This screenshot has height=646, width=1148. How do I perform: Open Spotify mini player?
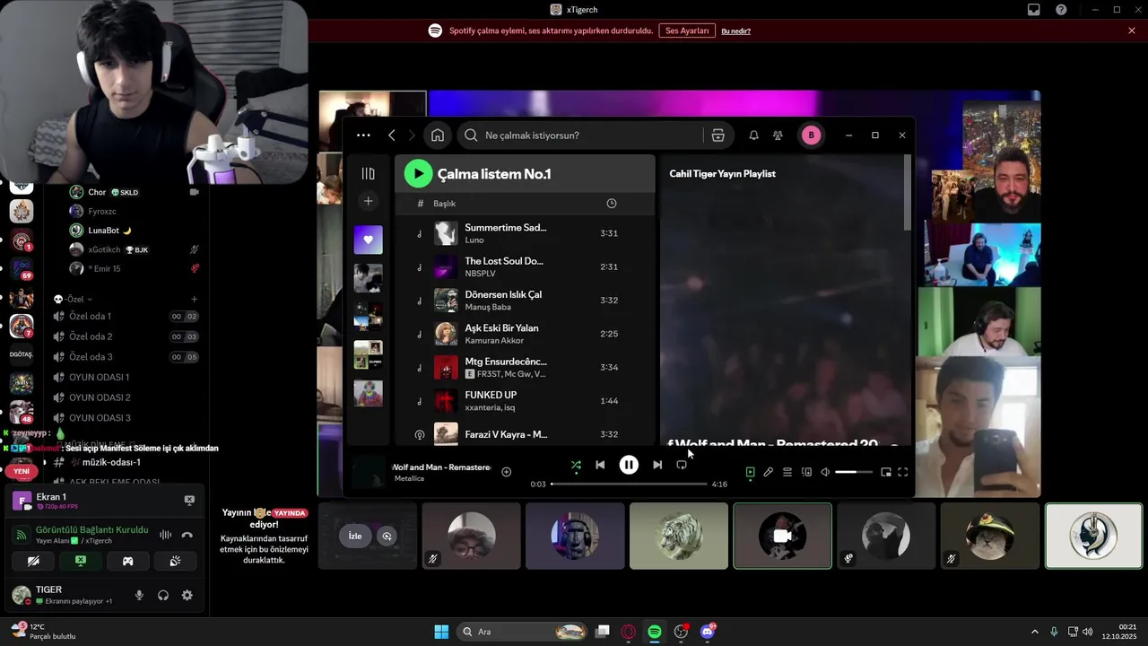pyautogui.click(x=886, y=472)
